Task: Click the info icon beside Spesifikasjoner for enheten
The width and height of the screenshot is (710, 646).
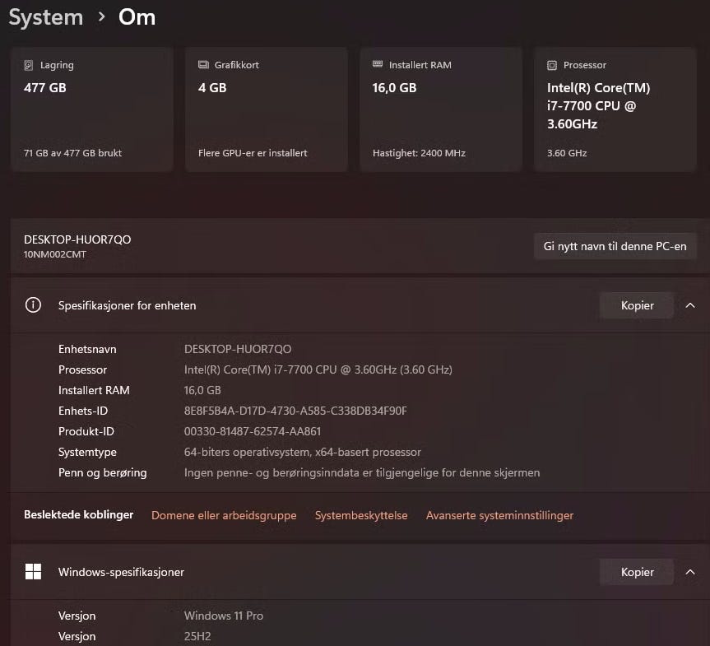Action: coord(33,304)
